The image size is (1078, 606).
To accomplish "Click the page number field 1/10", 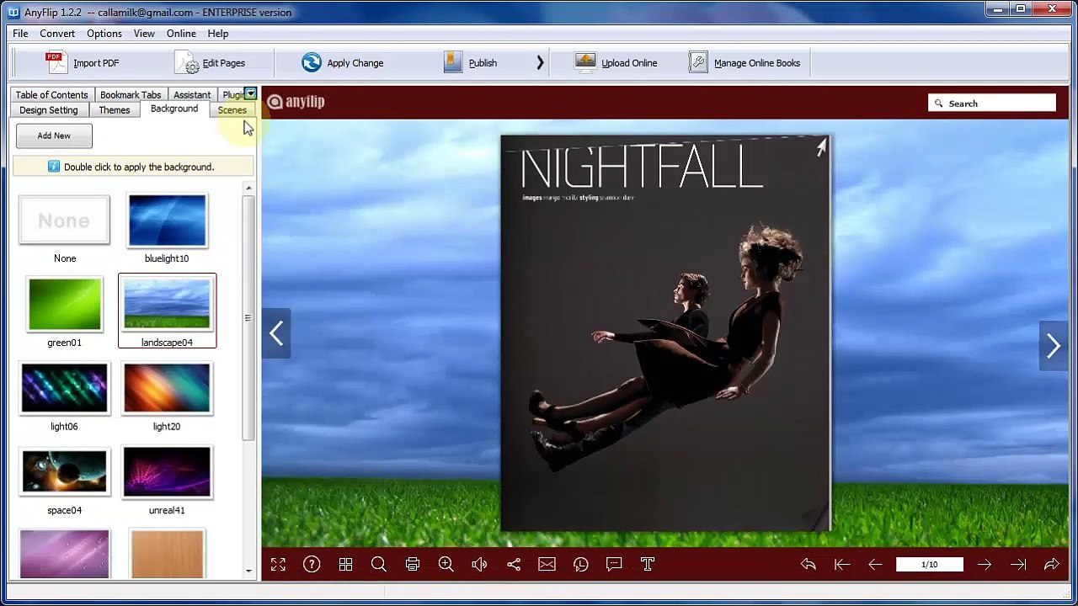I will click(930, 565).
